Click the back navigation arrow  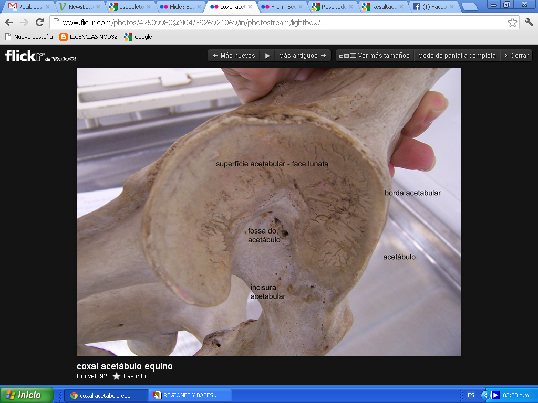pyautogui.click(x=8, y=23)
